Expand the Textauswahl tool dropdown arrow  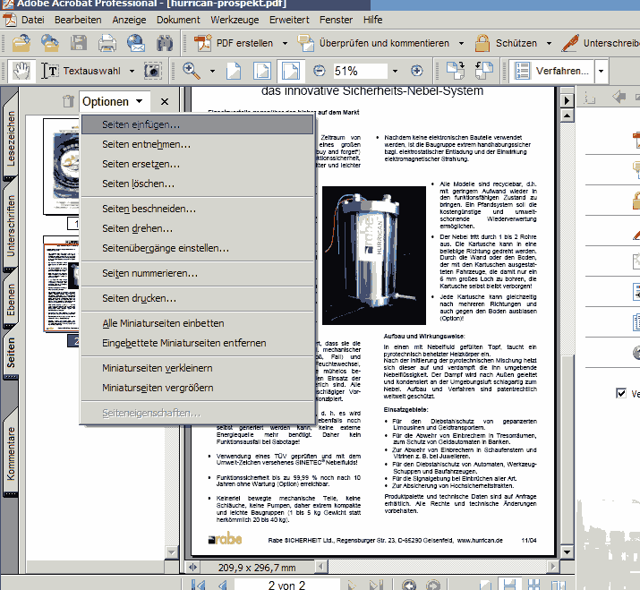pyautogui.click(x=132, y=71)
